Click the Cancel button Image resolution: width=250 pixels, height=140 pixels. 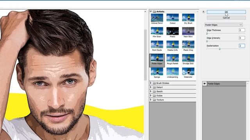[x=226, y=17]
